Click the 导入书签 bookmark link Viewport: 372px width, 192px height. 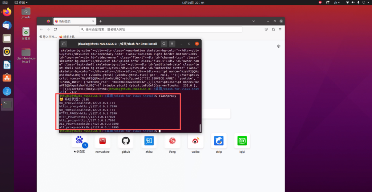(x=48, y=37)
